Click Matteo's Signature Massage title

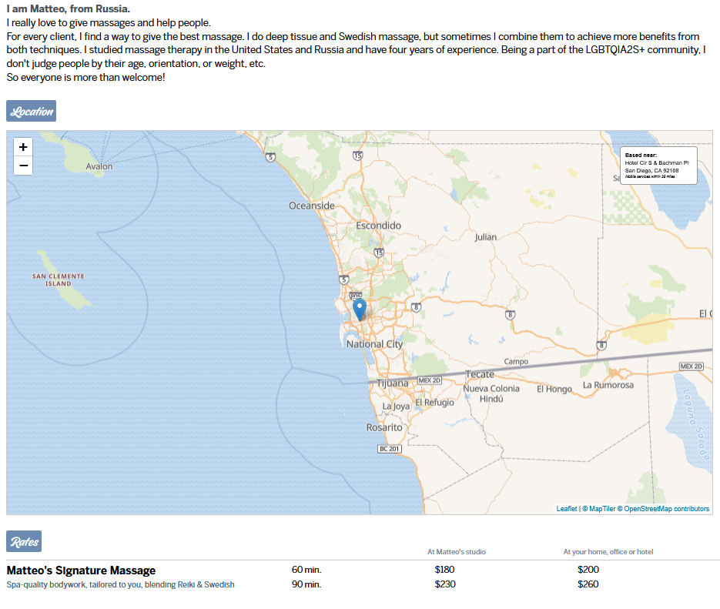click(x=81, y=571)
